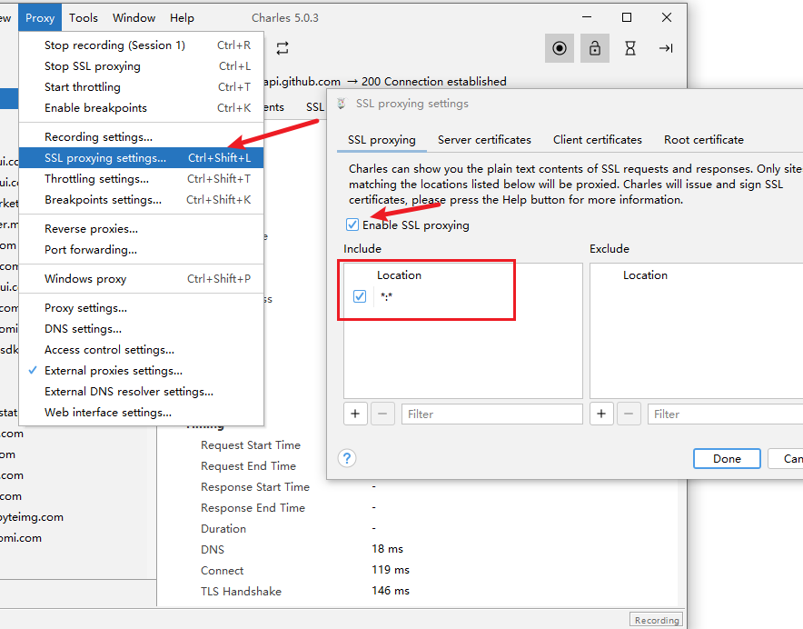
Task: Click the Exclude Filter field
Action: point(725,414)
